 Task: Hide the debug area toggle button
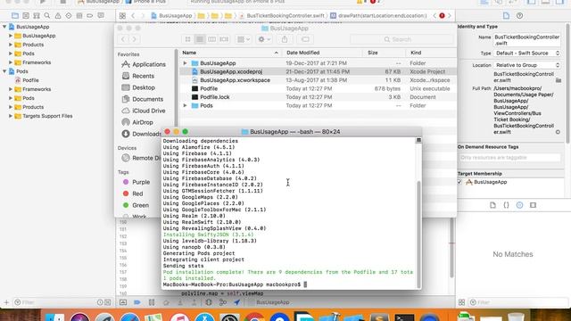(x=123, y=302)
